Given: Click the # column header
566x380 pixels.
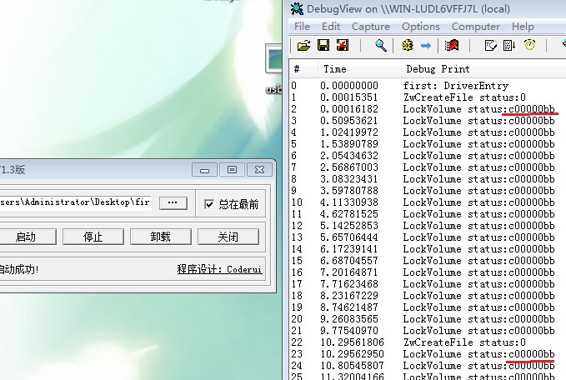Looking at the screenshot, I should (303, 69).
